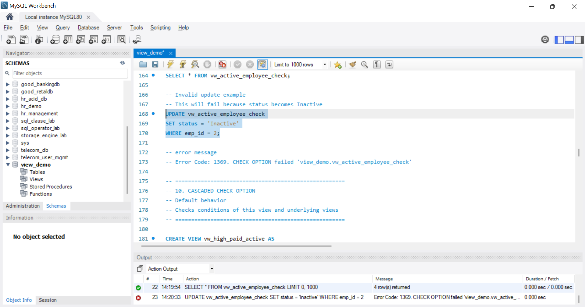Stop query execution icon
Viewport: 585px width, 307px height.
click(x=207, y=64)
